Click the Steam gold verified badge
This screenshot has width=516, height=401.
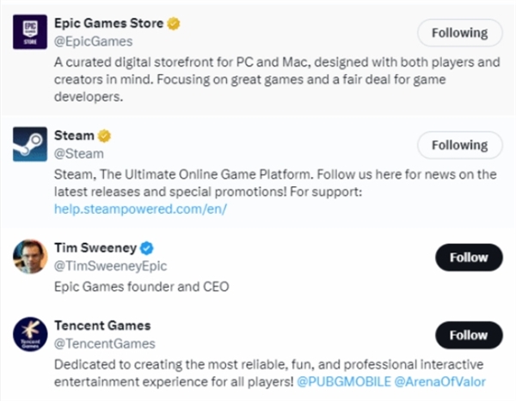pyautogui.click(x=105, y=137)
